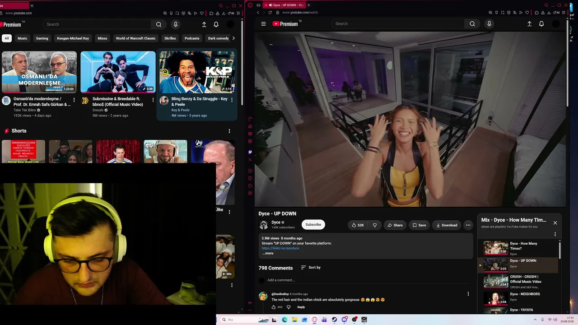This screenshot has width=578, height=325.
Task: Open options for Bling Benzy & Da Struggle video
Action: tap(232, 100)
